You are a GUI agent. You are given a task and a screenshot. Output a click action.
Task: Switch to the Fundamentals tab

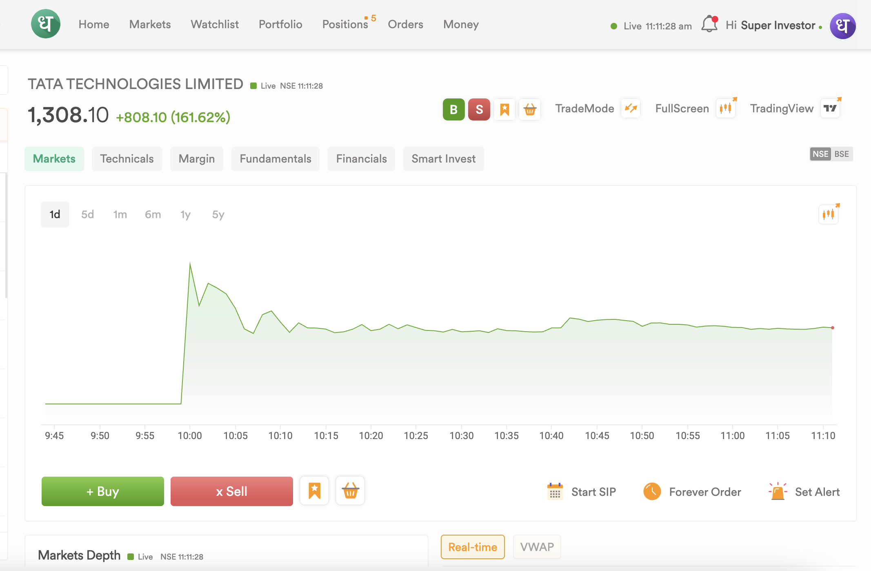pos(276,159)
